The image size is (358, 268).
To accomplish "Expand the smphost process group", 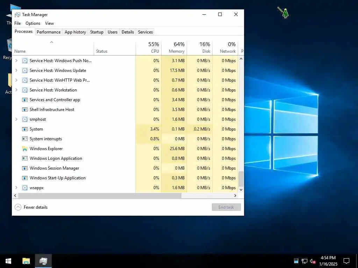I will [16, 119].
